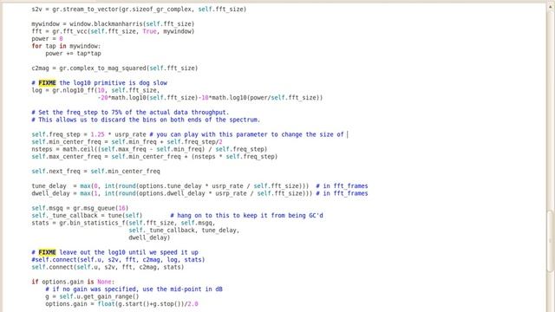
Task: Click the 'self.msgq = gr.msg_queue(16)' line
Action: click(80, 208)
